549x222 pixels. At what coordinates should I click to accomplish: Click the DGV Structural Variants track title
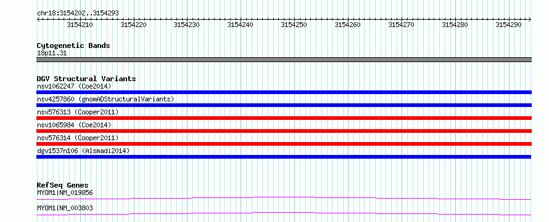(86, 79)
